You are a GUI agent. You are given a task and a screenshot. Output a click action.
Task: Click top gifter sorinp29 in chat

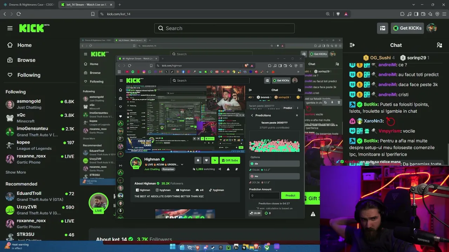pyautogui.click(x=415, y=58)
